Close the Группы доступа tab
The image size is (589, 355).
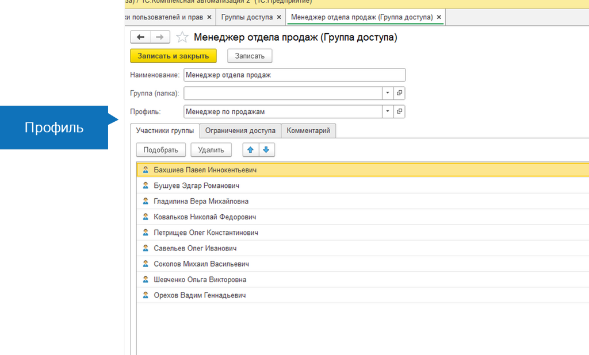[x=279, y=17]
